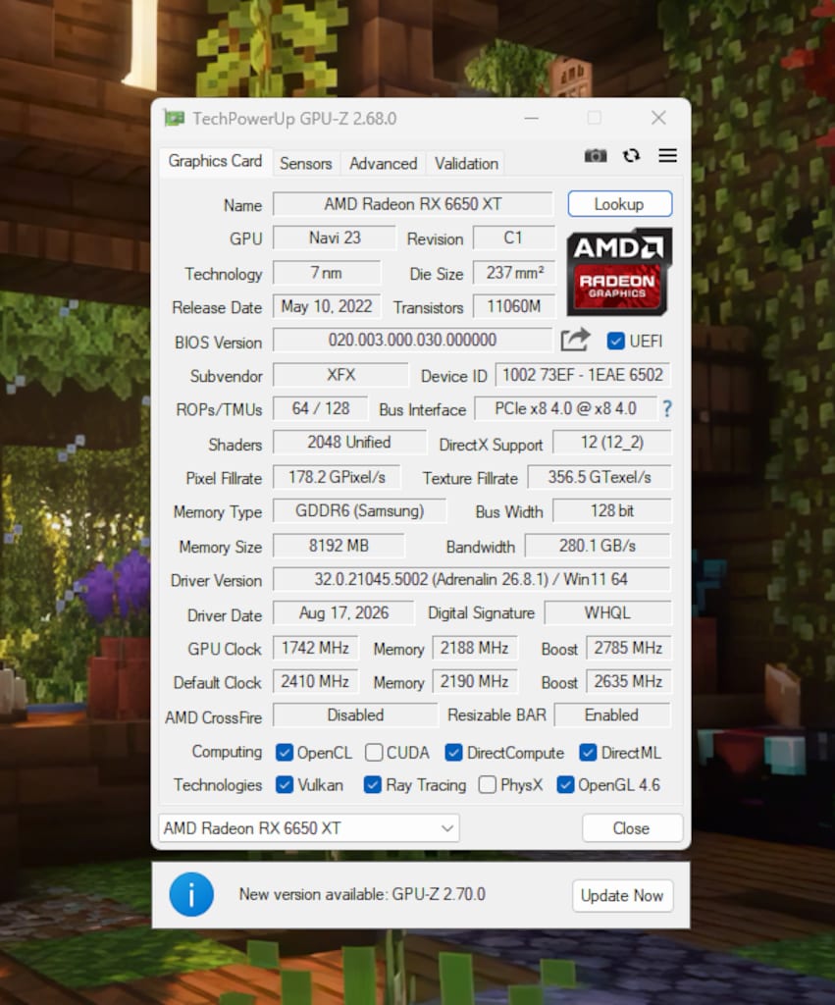Click the Close button
The height and width of the screenshot is (1005, 835).
pyautogui.click(x=632, y=828)
